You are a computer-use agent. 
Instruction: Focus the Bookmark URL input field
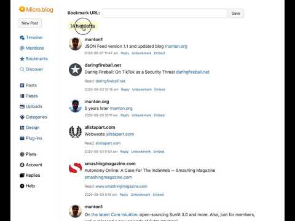[165, 13]
